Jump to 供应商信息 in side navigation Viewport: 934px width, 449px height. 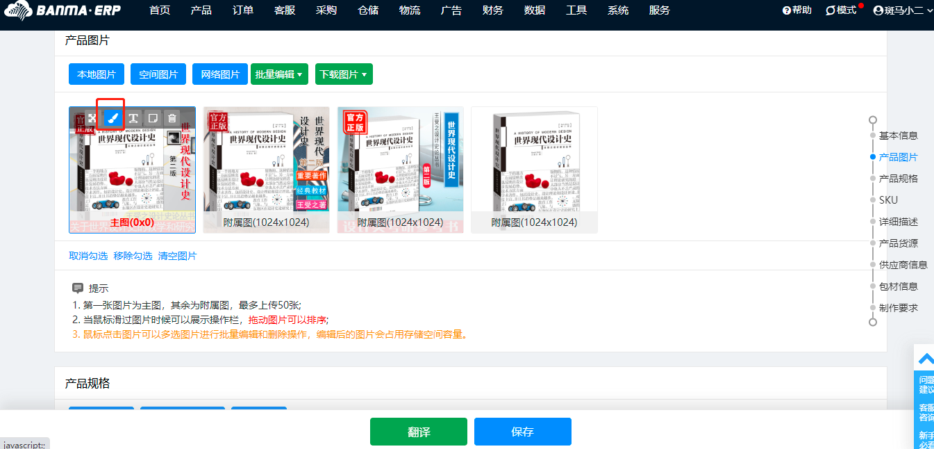pos(903,265)
